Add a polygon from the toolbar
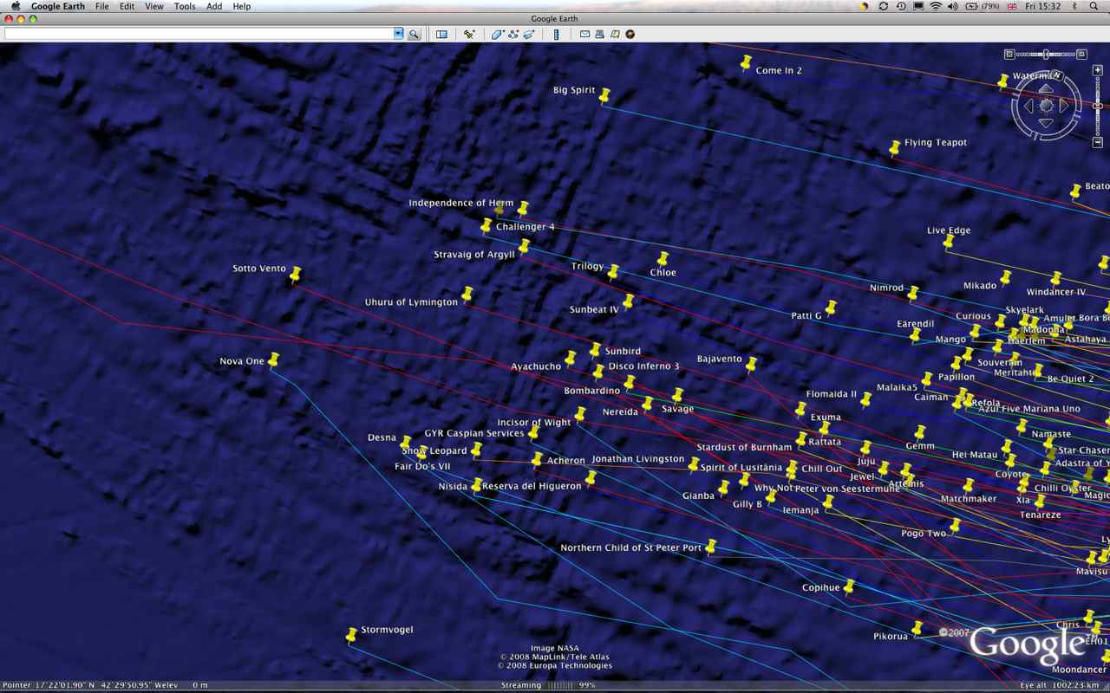 [498, 34]
